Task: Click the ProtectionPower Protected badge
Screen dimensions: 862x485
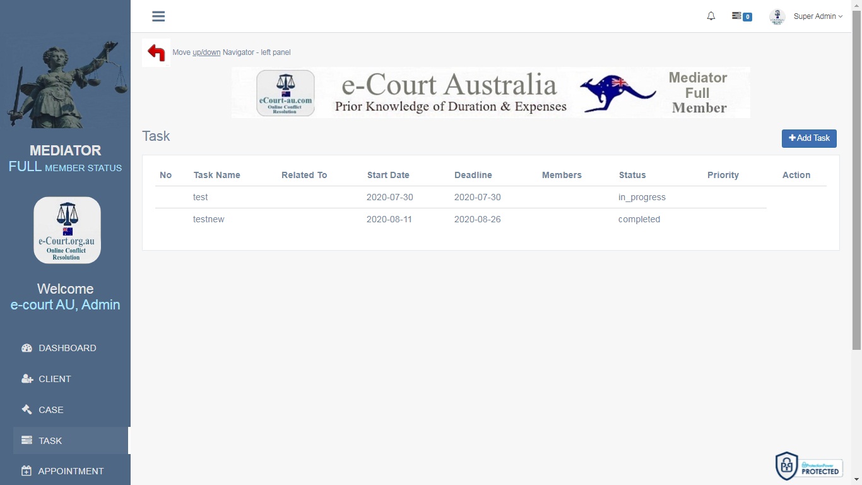Action: tap(809, 466)
